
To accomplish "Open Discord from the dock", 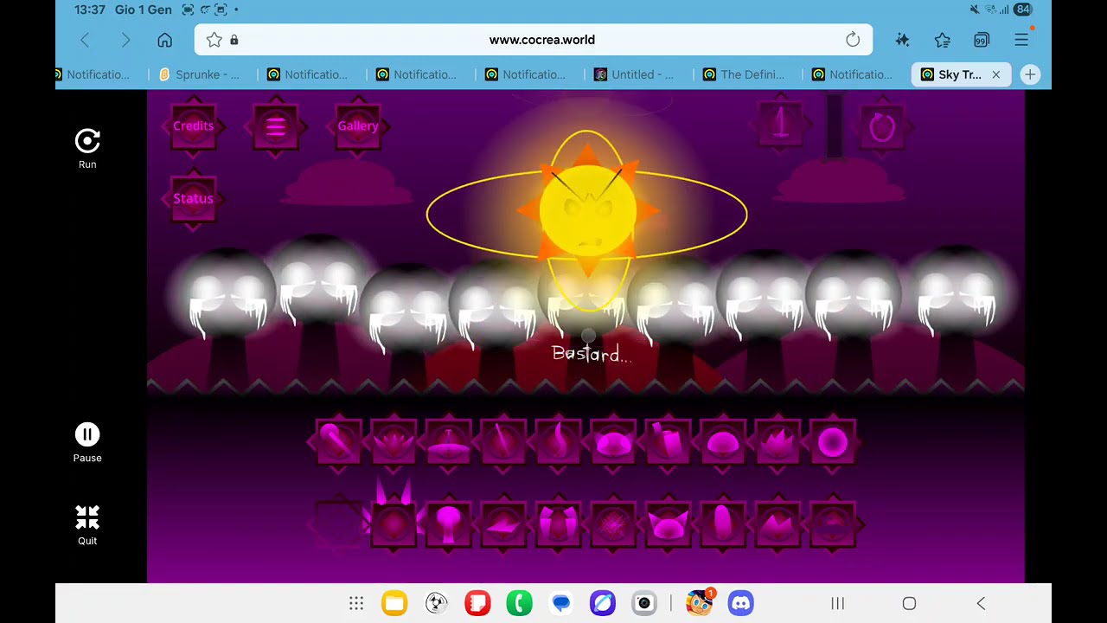I will point(740,603).
